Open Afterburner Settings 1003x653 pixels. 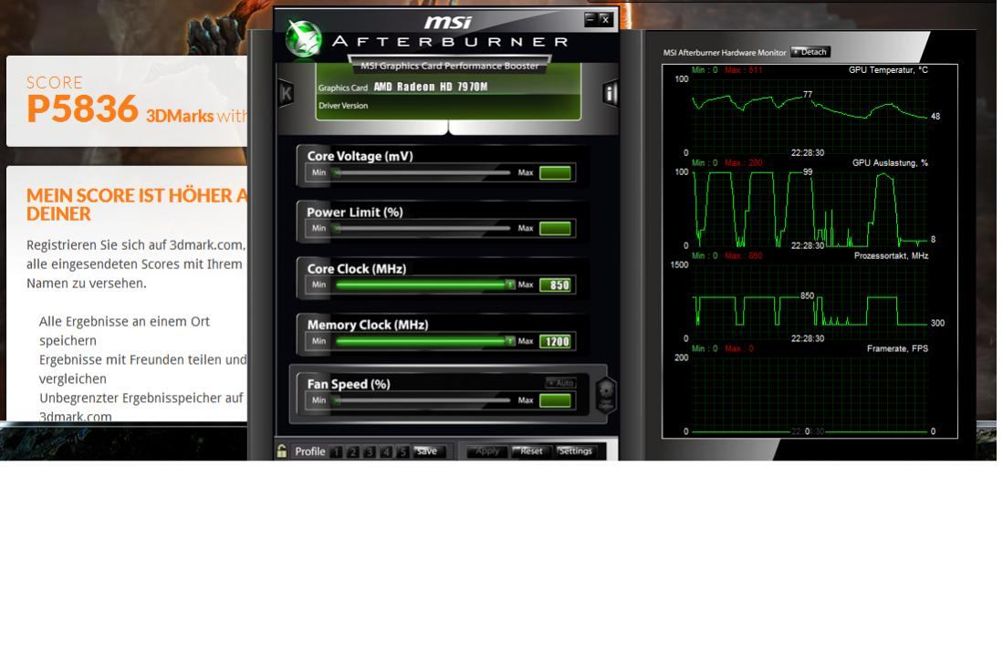click(x=576, y=451)
